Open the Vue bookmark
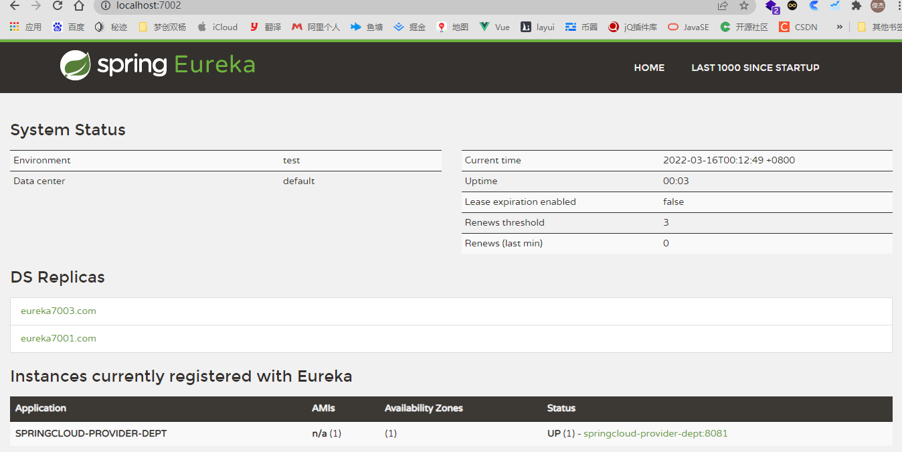 494,27
